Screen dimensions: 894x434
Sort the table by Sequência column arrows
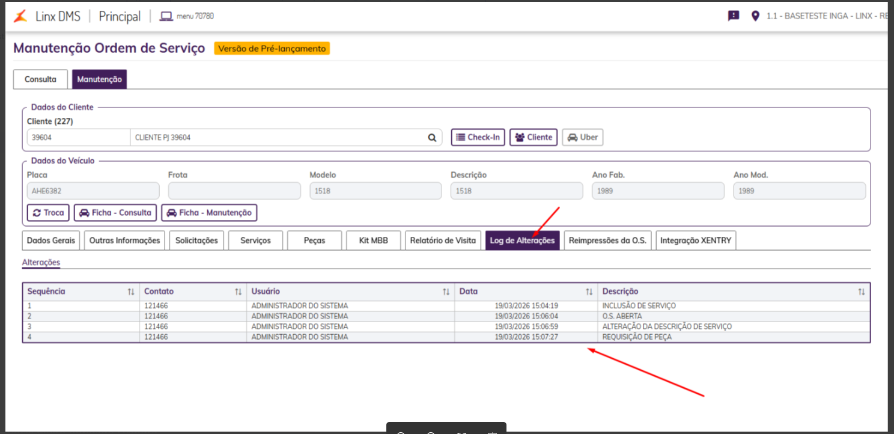(x=131, y=292)
